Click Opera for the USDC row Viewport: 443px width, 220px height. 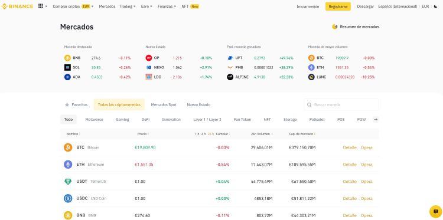point(367,198)
